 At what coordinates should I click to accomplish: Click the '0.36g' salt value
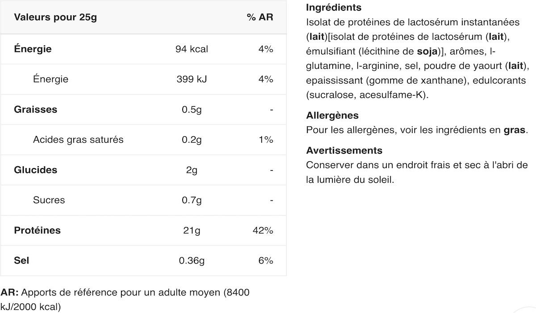(x=192, y=260)
